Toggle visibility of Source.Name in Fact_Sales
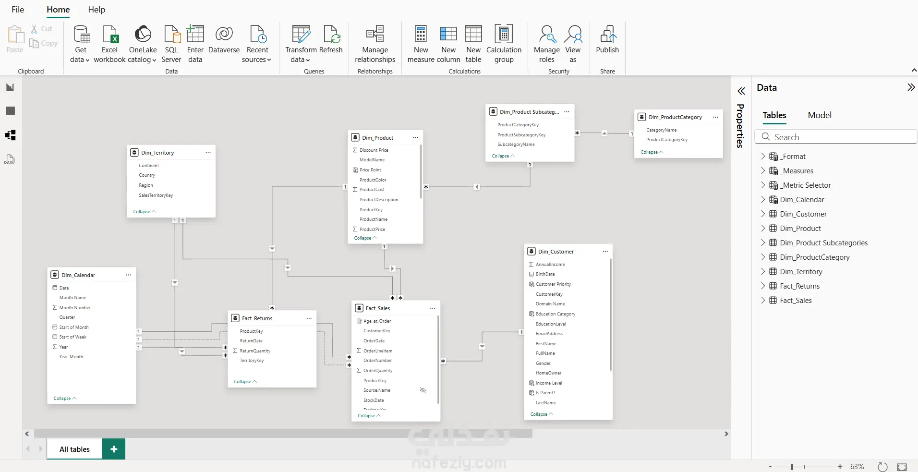The image size is (918, 472). pyautogui.click(x=423, y=390)
